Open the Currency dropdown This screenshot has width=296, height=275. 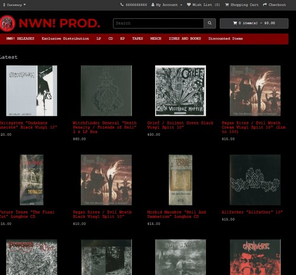[x=14, y=5]
